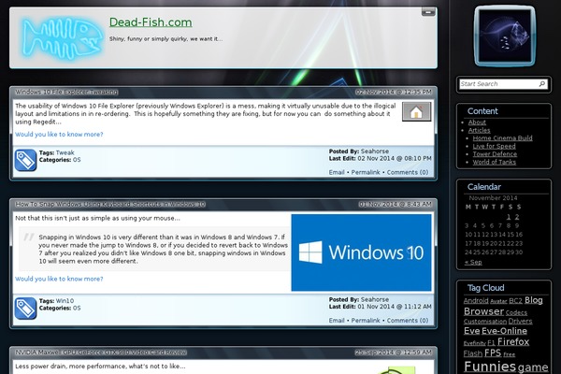Viewport: 561px width, 374px height.
Task: Click the neon fish skeleton logo
Action: click(x=62, y=38)
